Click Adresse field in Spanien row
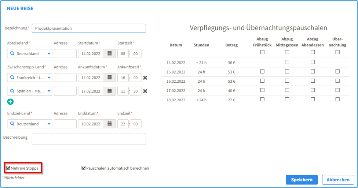This screenshot has height=188, width=358. click(x=65, y=91)
